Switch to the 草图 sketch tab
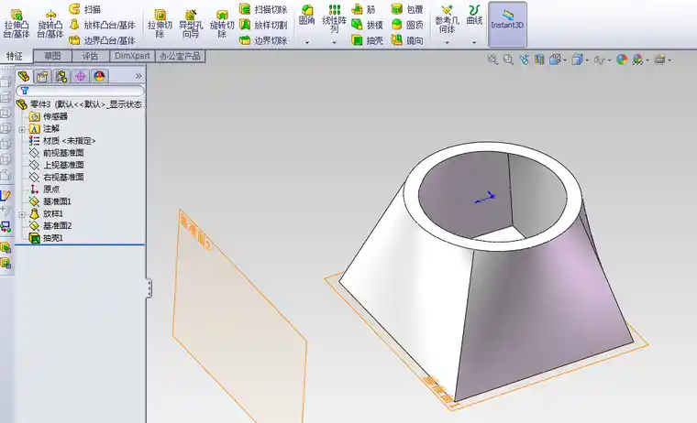Screen dimensions: 697x423 [x=52, y=56]
